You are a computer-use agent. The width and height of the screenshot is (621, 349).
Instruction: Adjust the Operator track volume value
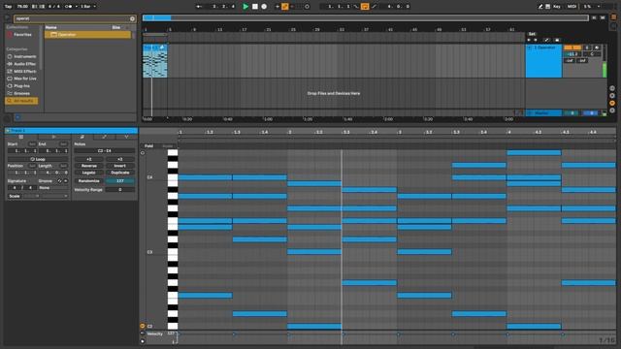coord(572,54)
